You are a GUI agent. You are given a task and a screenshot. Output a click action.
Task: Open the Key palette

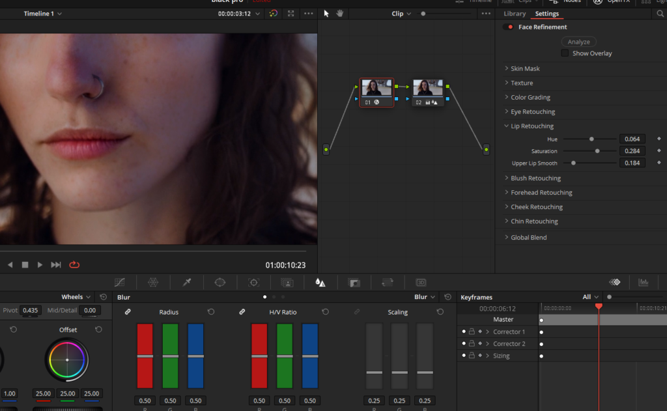(x=354, y=283)
